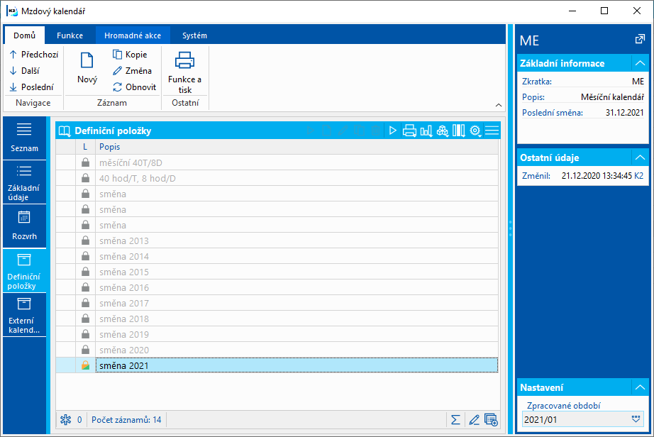Switch to the Funkce ribbon tab

tap(70, 35)
